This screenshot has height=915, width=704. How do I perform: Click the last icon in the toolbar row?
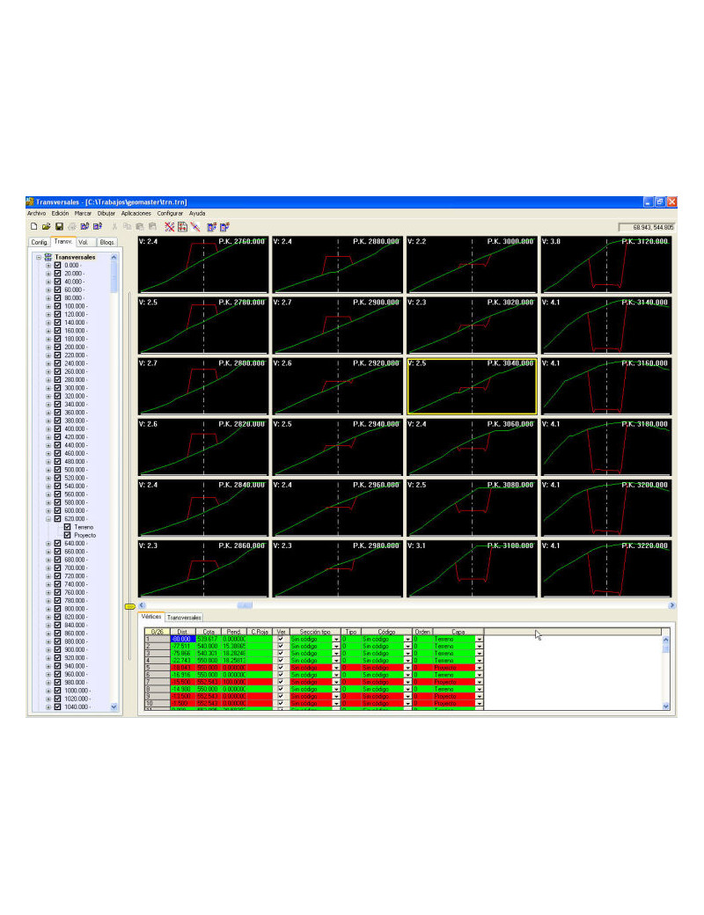(x=224, y=226)
